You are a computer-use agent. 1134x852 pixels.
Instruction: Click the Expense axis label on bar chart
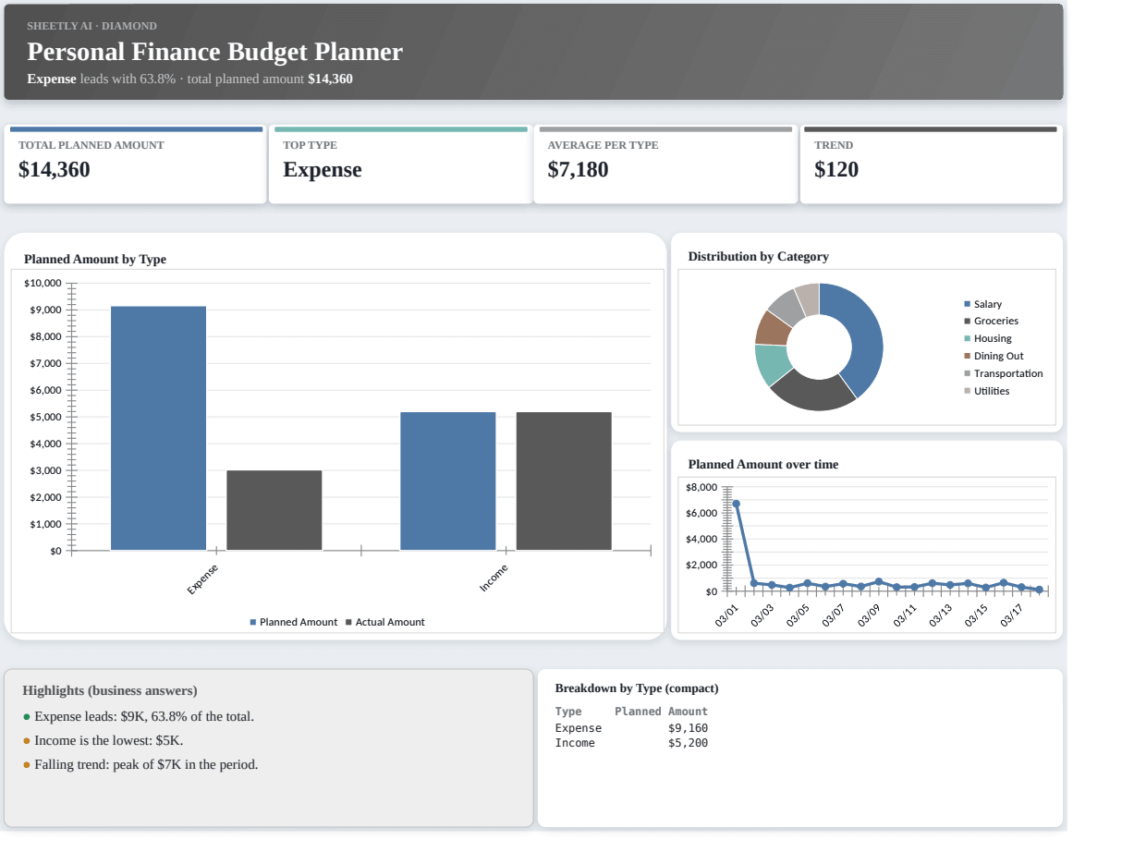[202, 579]
